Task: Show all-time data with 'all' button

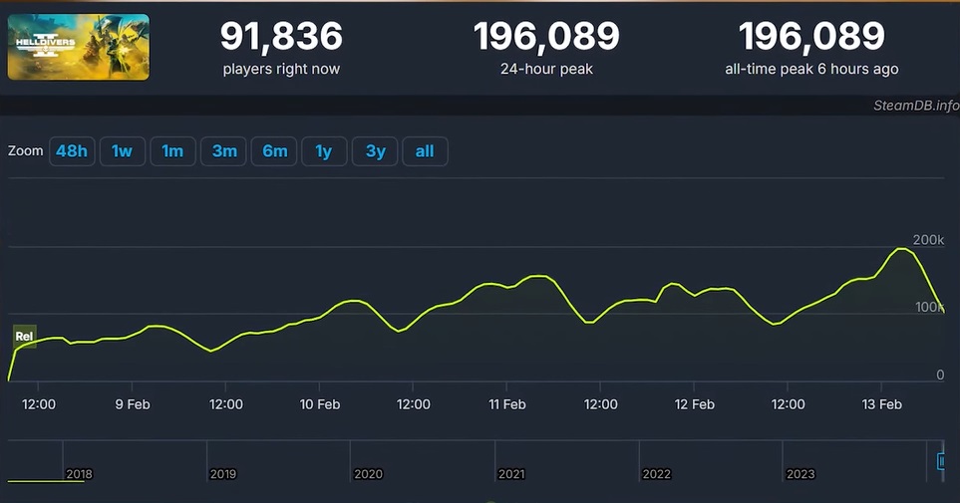Action: [x=425, y=151]
